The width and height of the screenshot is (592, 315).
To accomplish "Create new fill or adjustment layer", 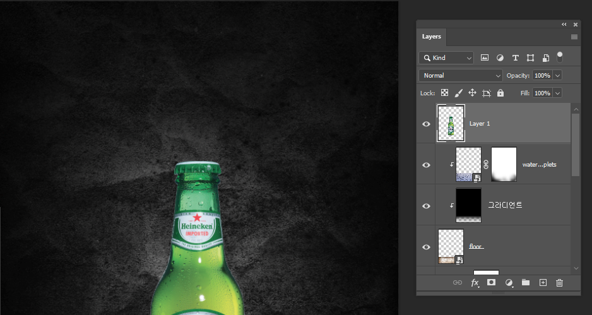I will point(509,283).
